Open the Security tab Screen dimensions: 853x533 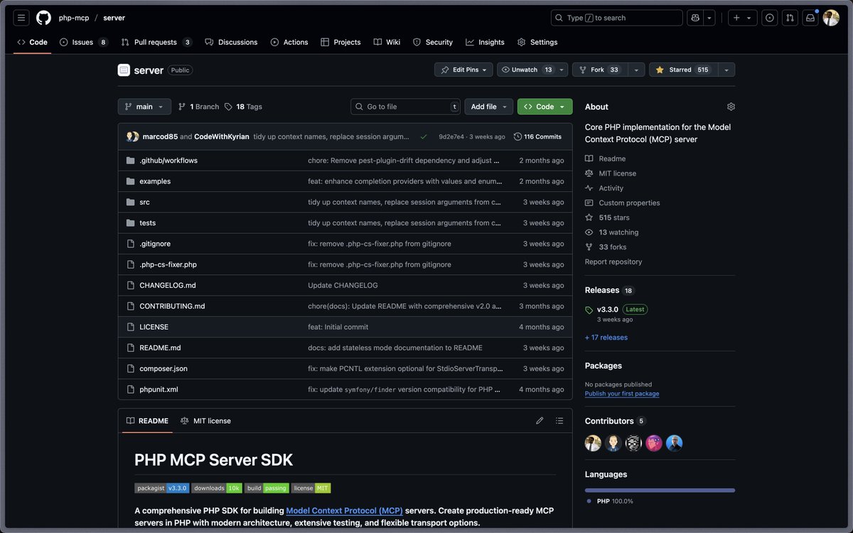coord(433,42)
